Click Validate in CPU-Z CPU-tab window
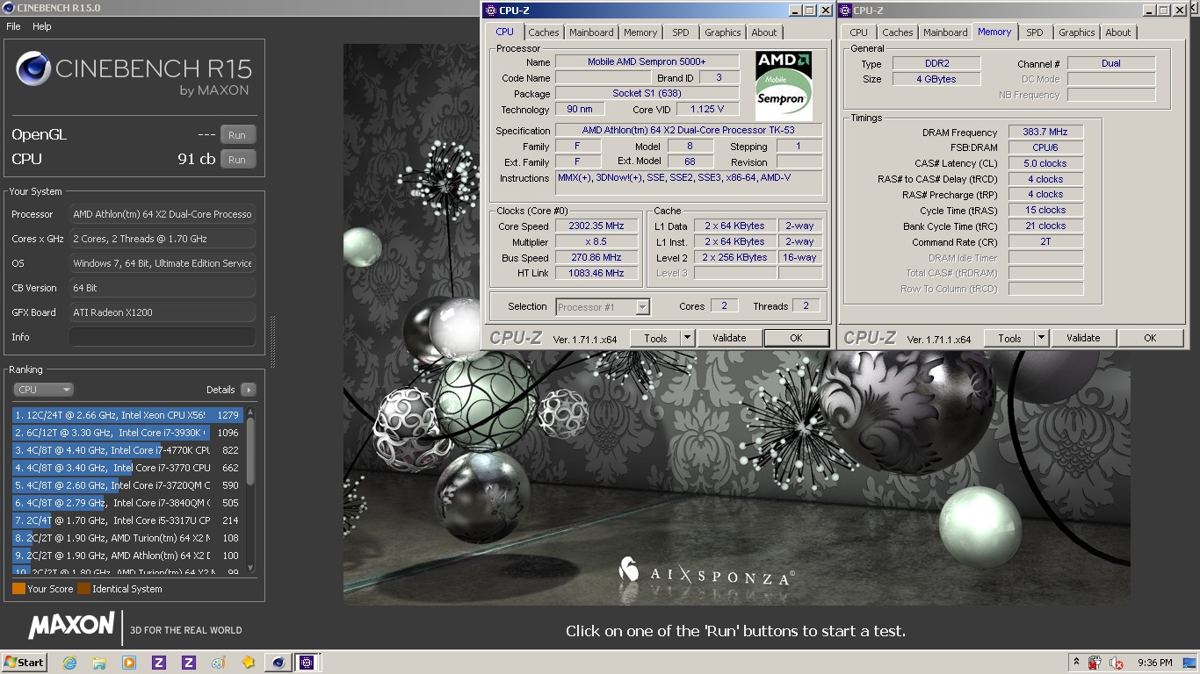 729,338
